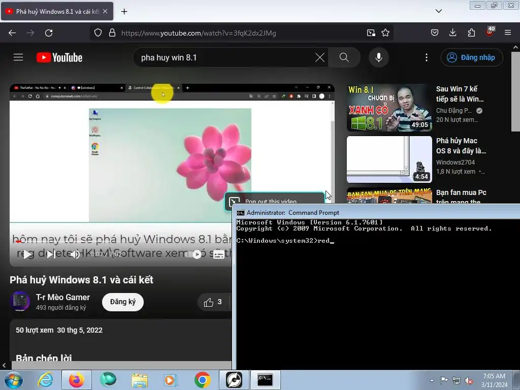The width and height of the screenshot is (520, 390).
Task: Go back with the browser back arrow
Action: click(x=12, y=33)
